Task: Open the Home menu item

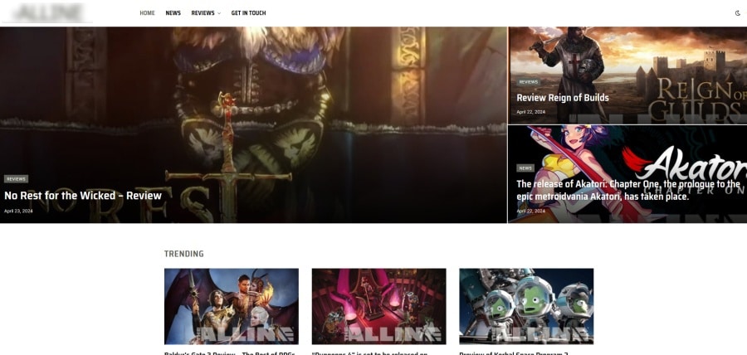Action: (147, 13)
